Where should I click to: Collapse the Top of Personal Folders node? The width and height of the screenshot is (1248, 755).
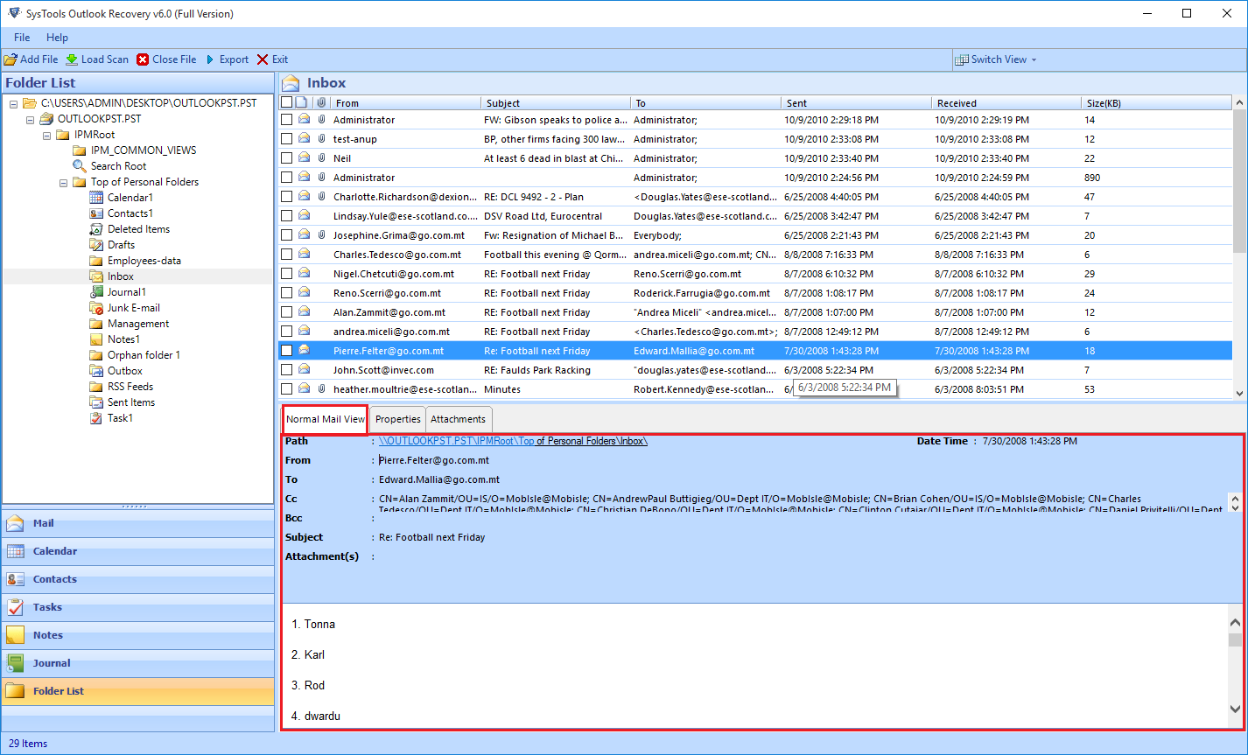point(63,182)
